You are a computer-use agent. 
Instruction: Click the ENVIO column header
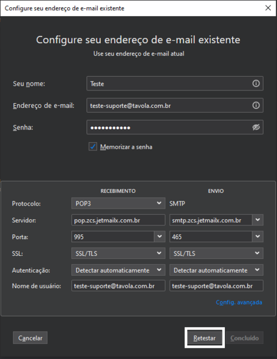pos(216,191)
